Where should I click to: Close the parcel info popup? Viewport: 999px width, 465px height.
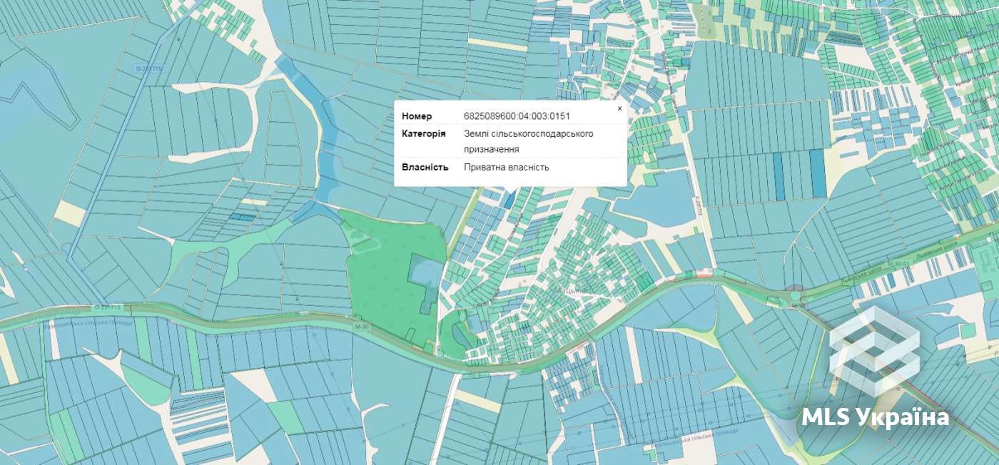[x=619, y=108]
